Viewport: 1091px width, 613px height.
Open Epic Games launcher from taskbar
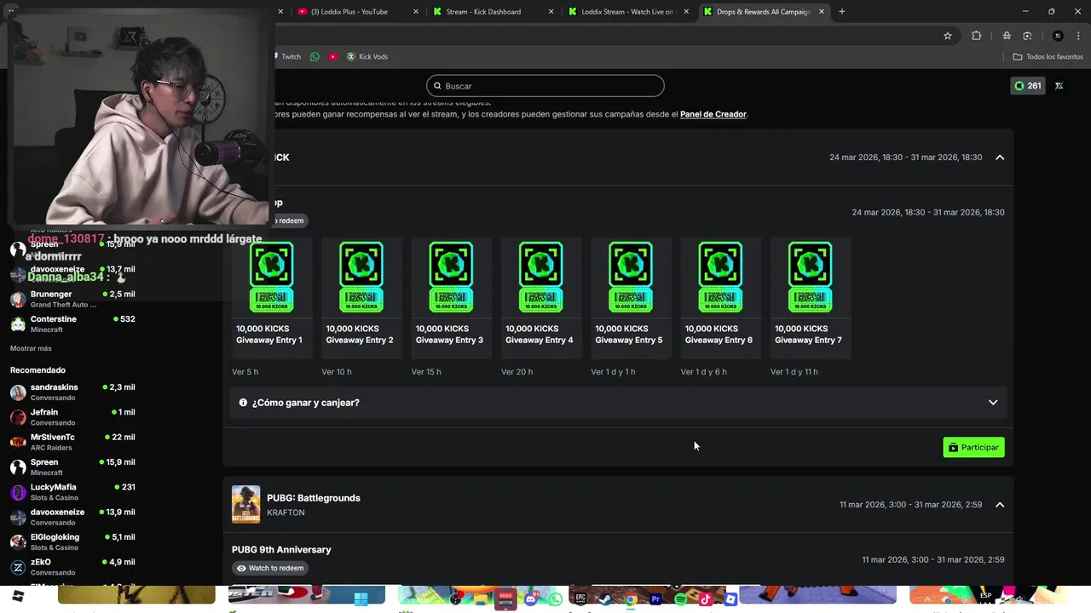[580, 599]
